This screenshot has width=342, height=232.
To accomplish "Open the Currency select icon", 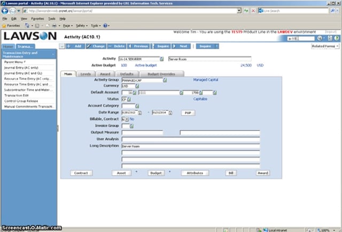I will [137, 86].
